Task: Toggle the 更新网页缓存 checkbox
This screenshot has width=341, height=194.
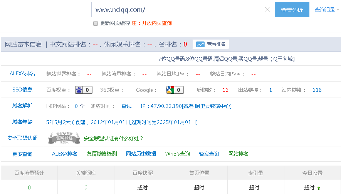Action: pos(96,23)
